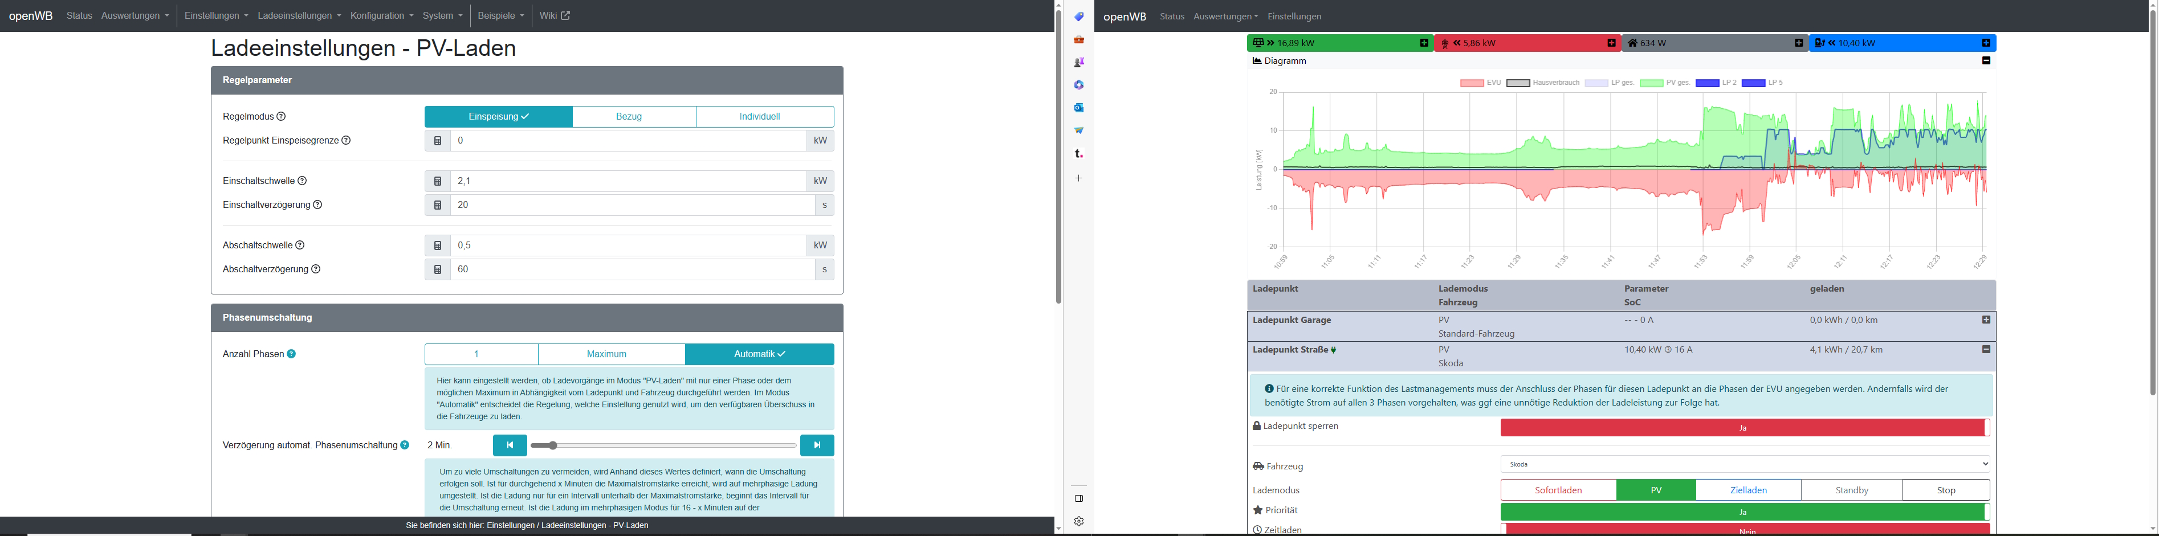Open the System dropdown menu
The width and height of the screenshot is (2159, 536).
point(442,16)
